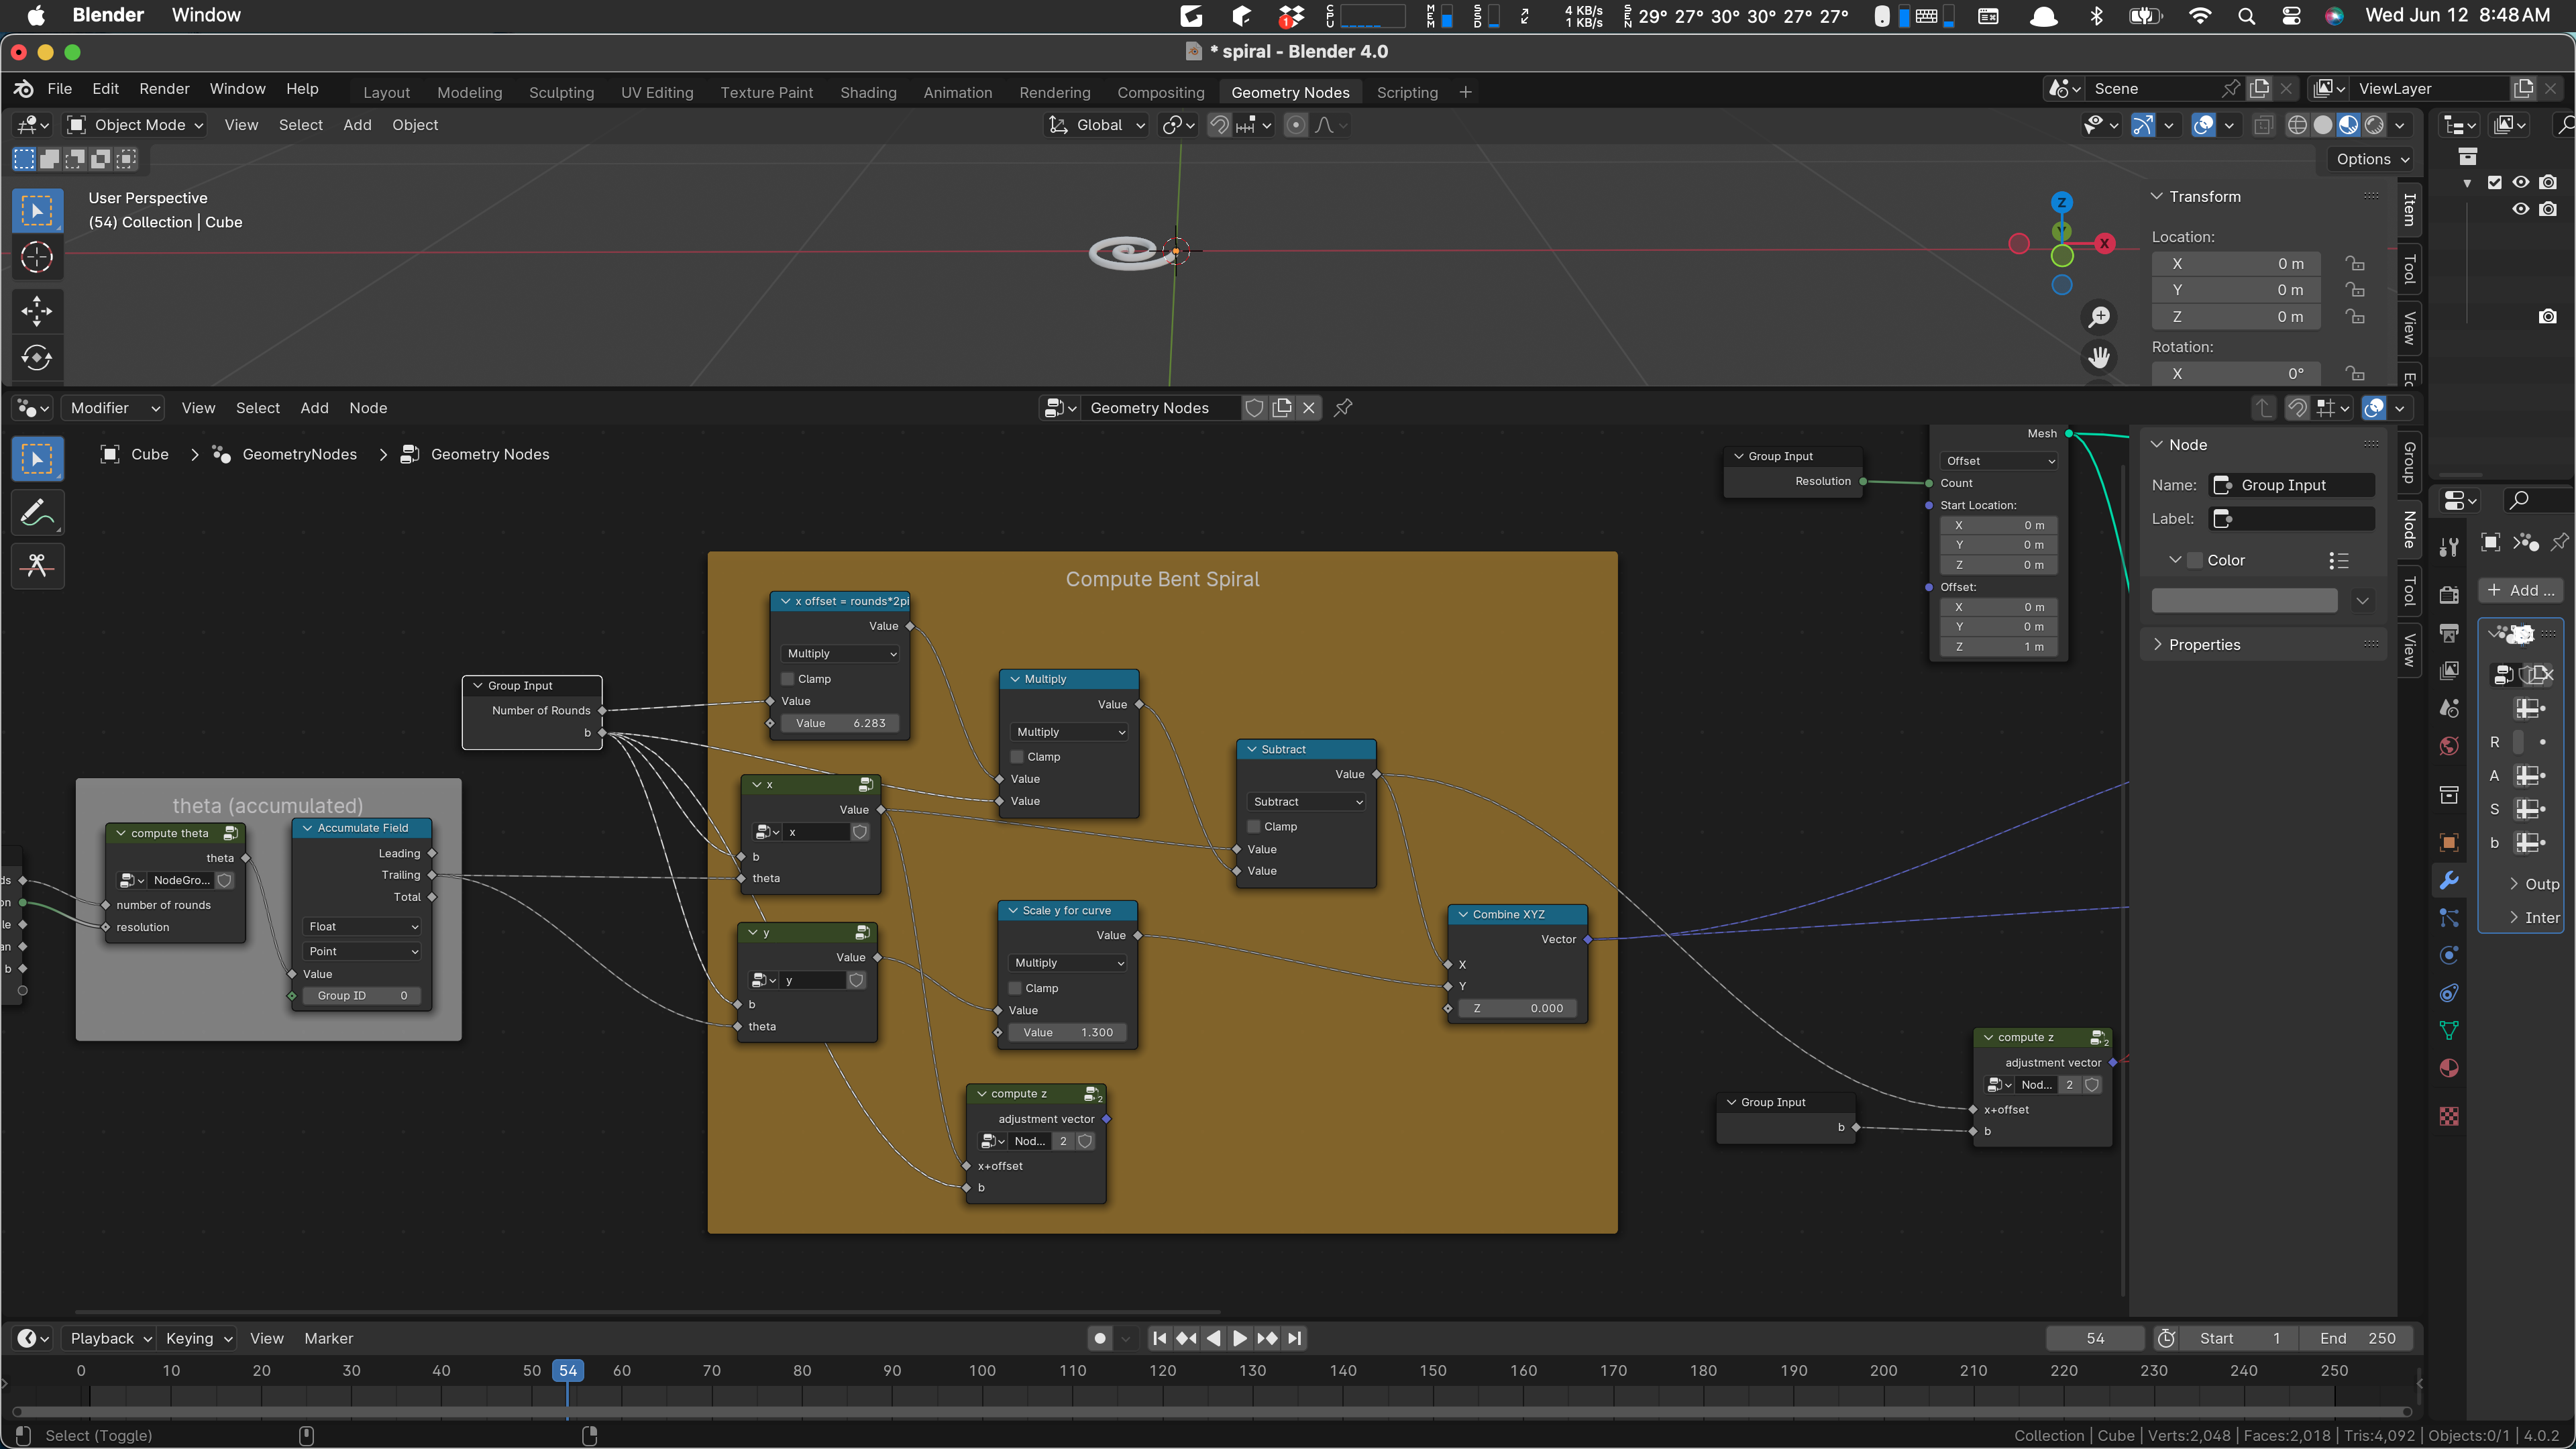Open the Output properties printer tab

(x=2449, y=632)
